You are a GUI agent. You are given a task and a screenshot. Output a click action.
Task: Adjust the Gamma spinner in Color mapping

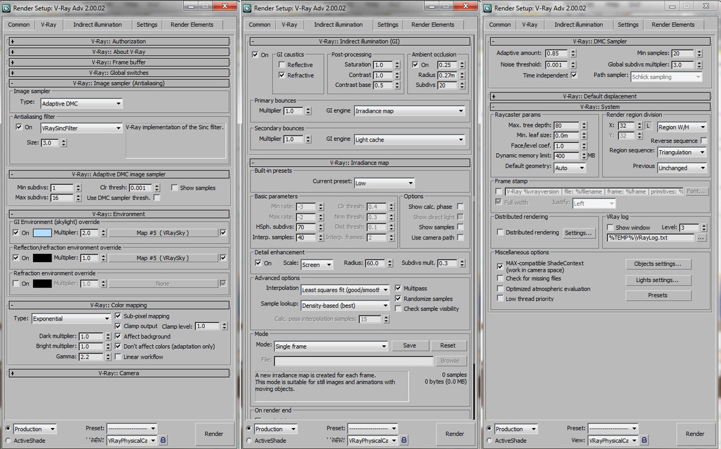108,357
